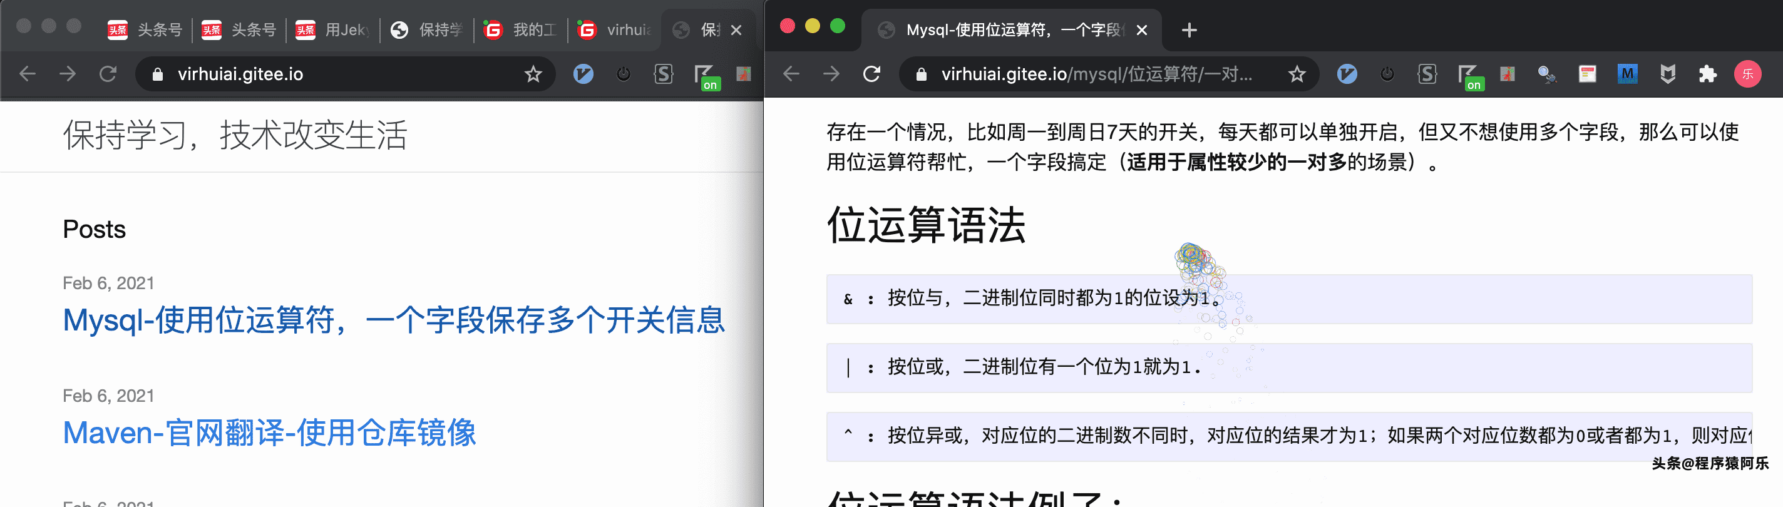Screen dimensions: 1783x507
Task: Open the pink 乐 profile avatar
Action: click(x=1748, y=74)
